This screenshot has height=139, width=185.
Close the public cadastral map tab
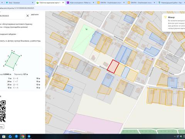[x=63, y=3]
